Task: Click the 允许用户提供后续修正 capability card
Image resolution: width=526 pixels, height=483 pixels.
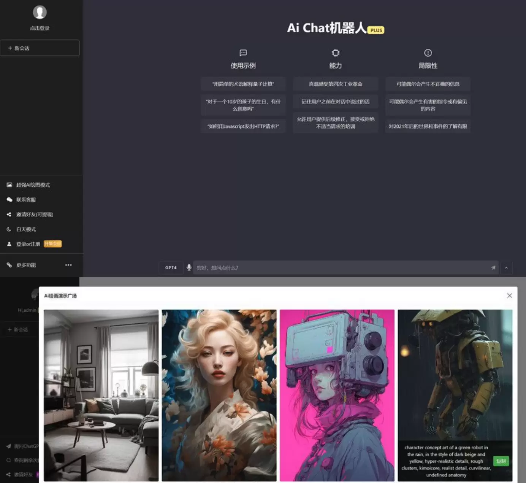Action: tap(336, 122)
